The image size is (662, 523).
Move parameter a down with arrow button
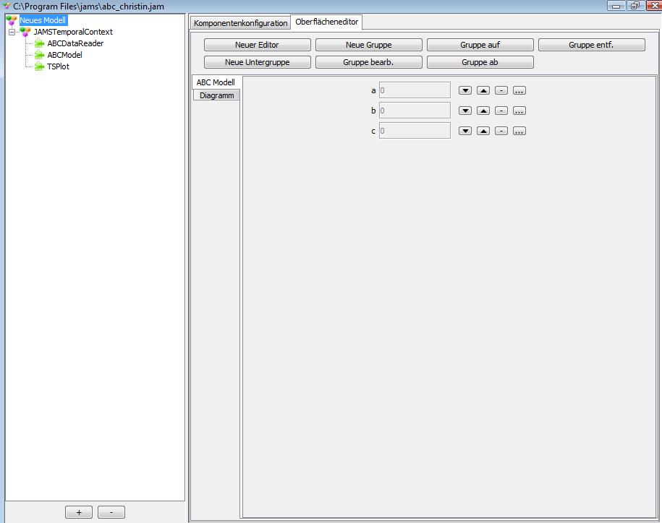coord(465,90)
